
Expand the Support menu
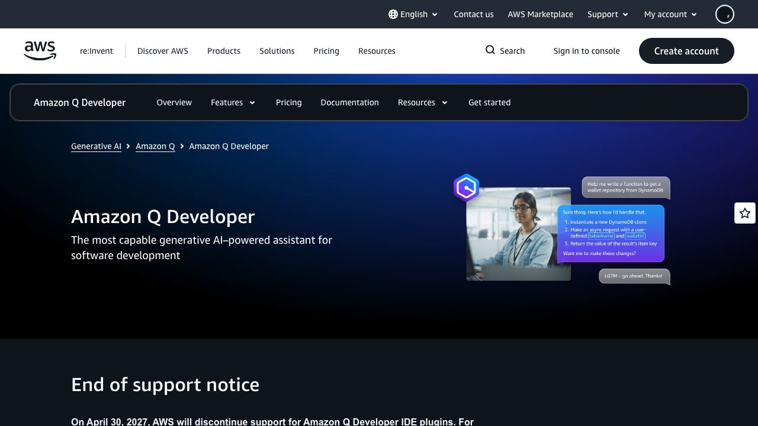pyautogui.click(x=608, y=14)
